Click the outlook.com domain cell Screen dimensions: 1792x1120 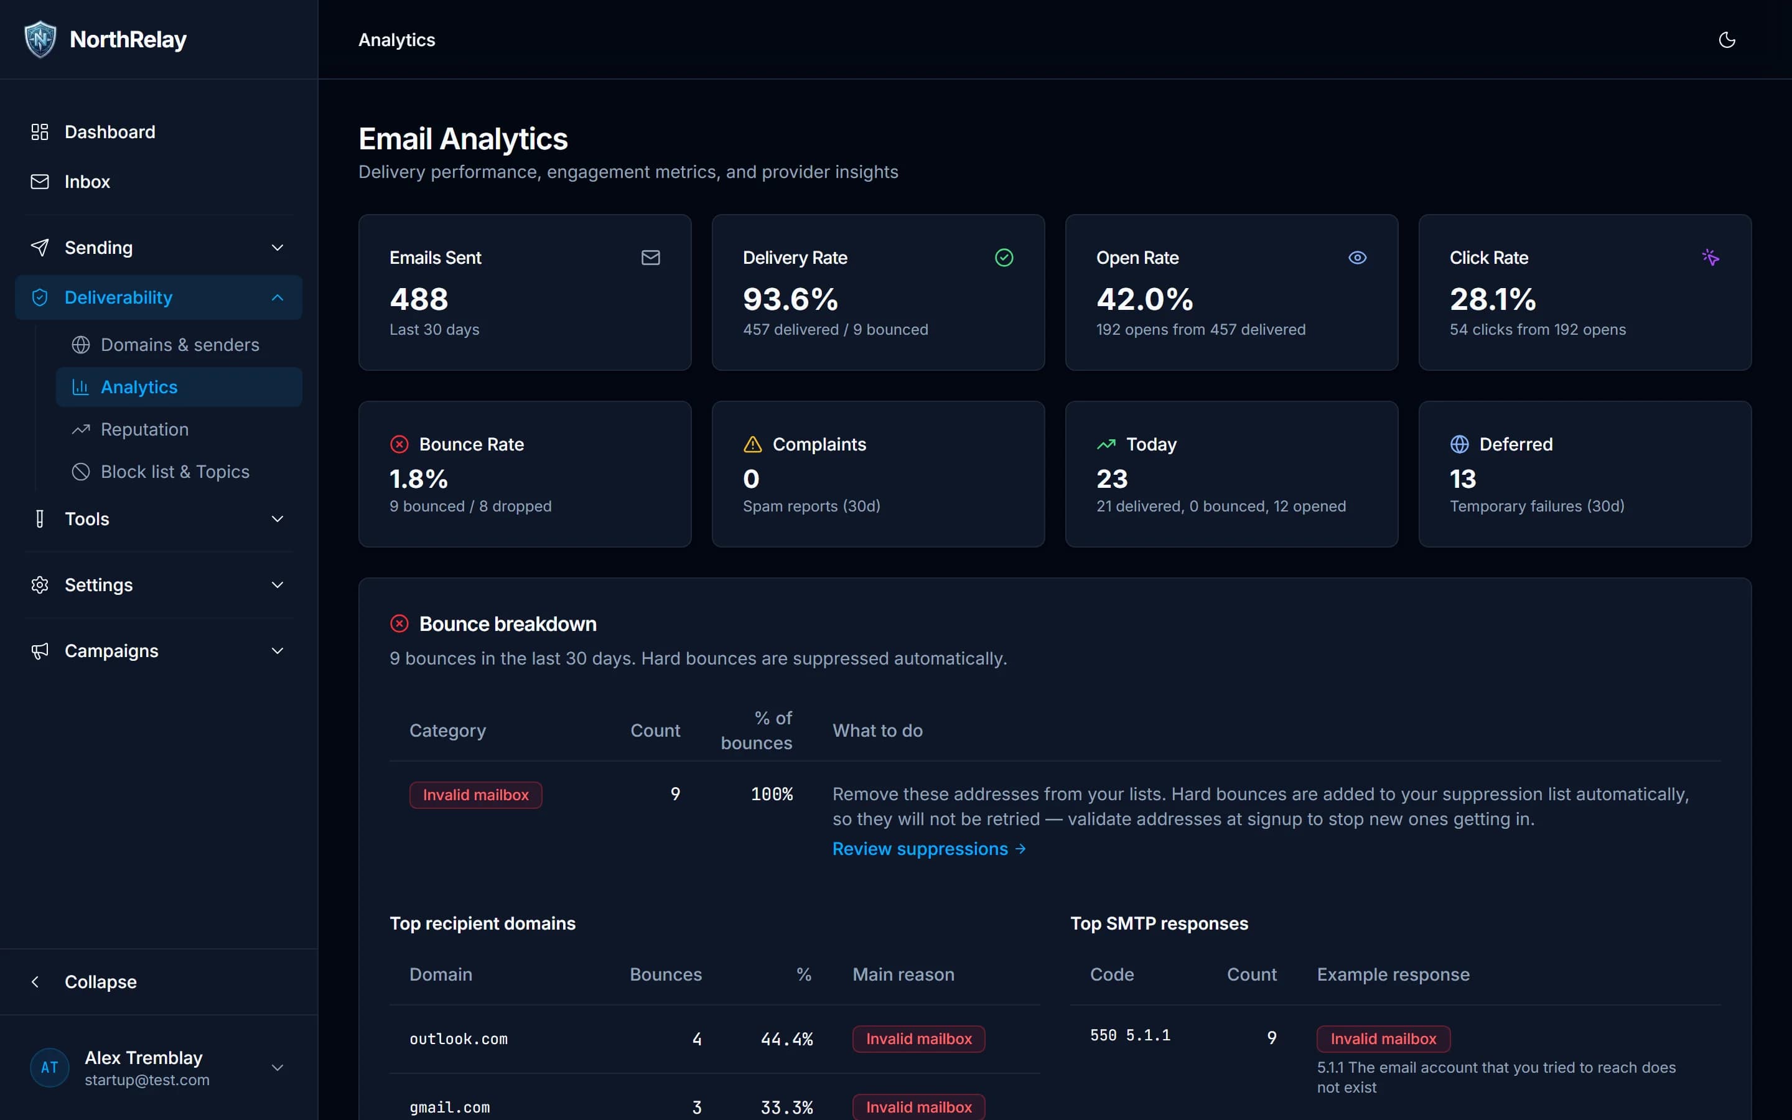coord(459,1038)
